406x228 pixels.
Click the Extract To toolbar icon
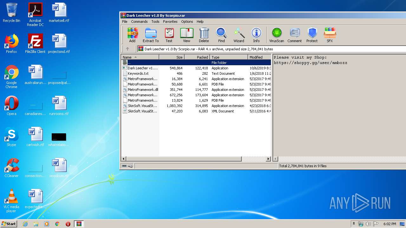click(x=151, y=35)
